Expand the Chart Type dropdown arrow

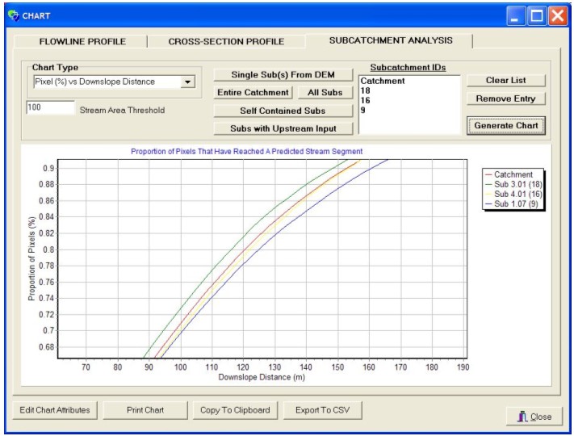click(187, 82)
